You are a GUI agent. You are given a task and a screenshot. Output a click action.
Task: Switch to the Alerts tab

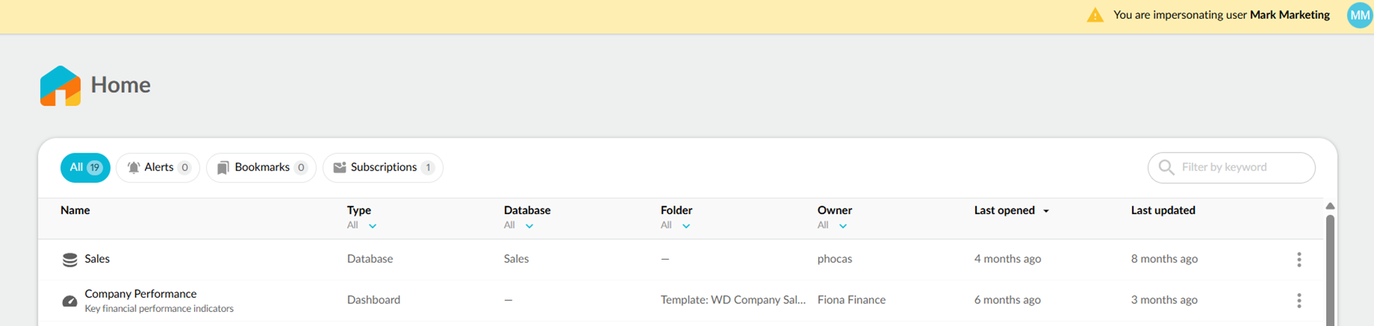click(x=158, y=168)
